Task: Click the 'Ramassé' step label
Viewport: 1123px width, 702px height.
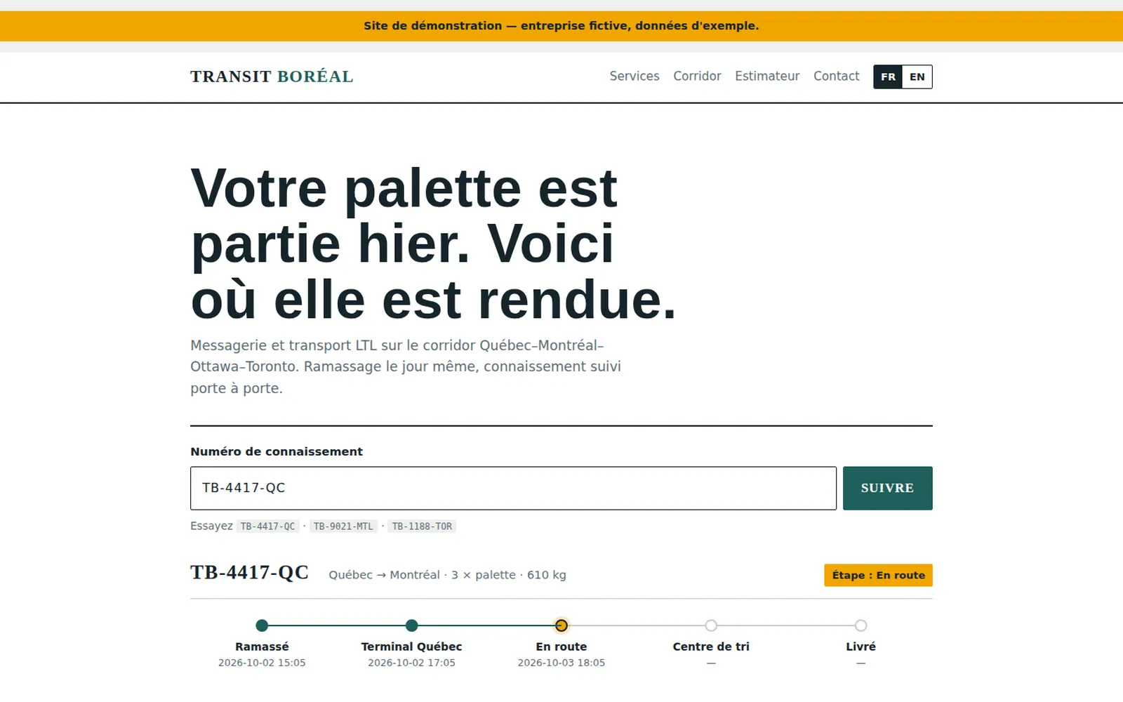Action: pos(262,647)
